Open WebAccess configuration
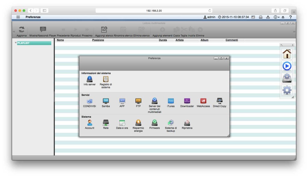Viewport: 308px width, 177px height. coord(203,102)
